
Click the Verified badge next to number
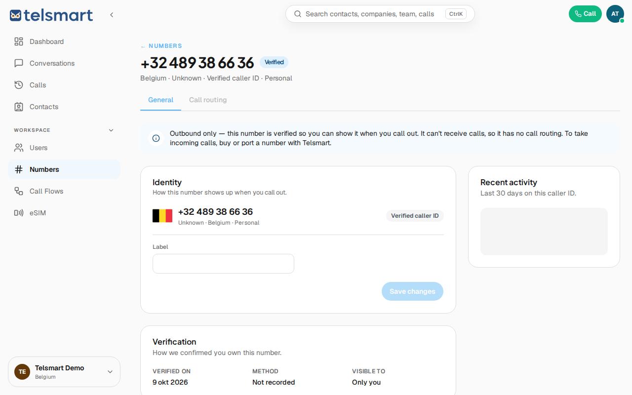[274, 62]
